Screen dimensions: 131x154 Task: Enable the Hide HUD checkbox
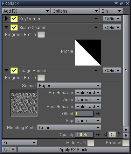point(91,142)
